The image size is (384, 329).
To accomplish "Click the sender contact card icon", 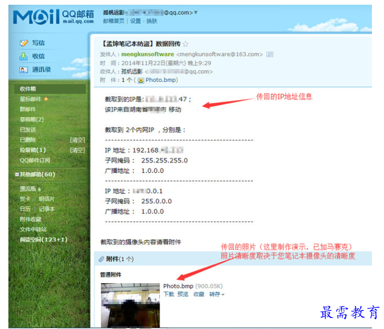I will pyautogui.click(x=269, y=54).
